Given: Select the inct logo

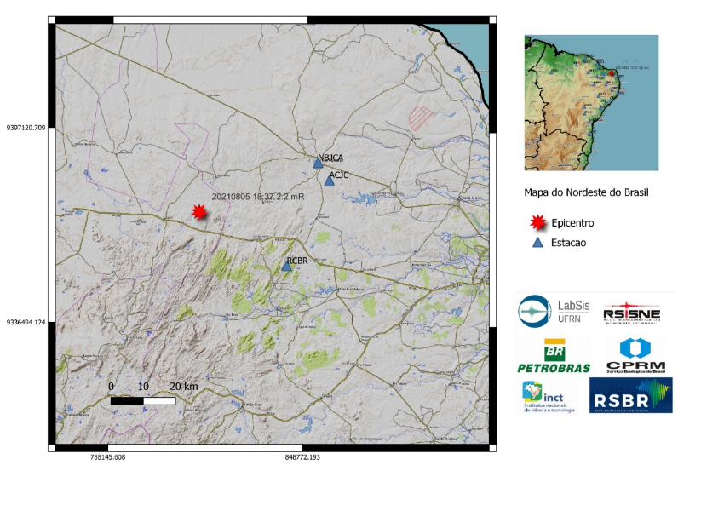Looking at the screenshot, I should pyautogui.click(x=549, y=396).
